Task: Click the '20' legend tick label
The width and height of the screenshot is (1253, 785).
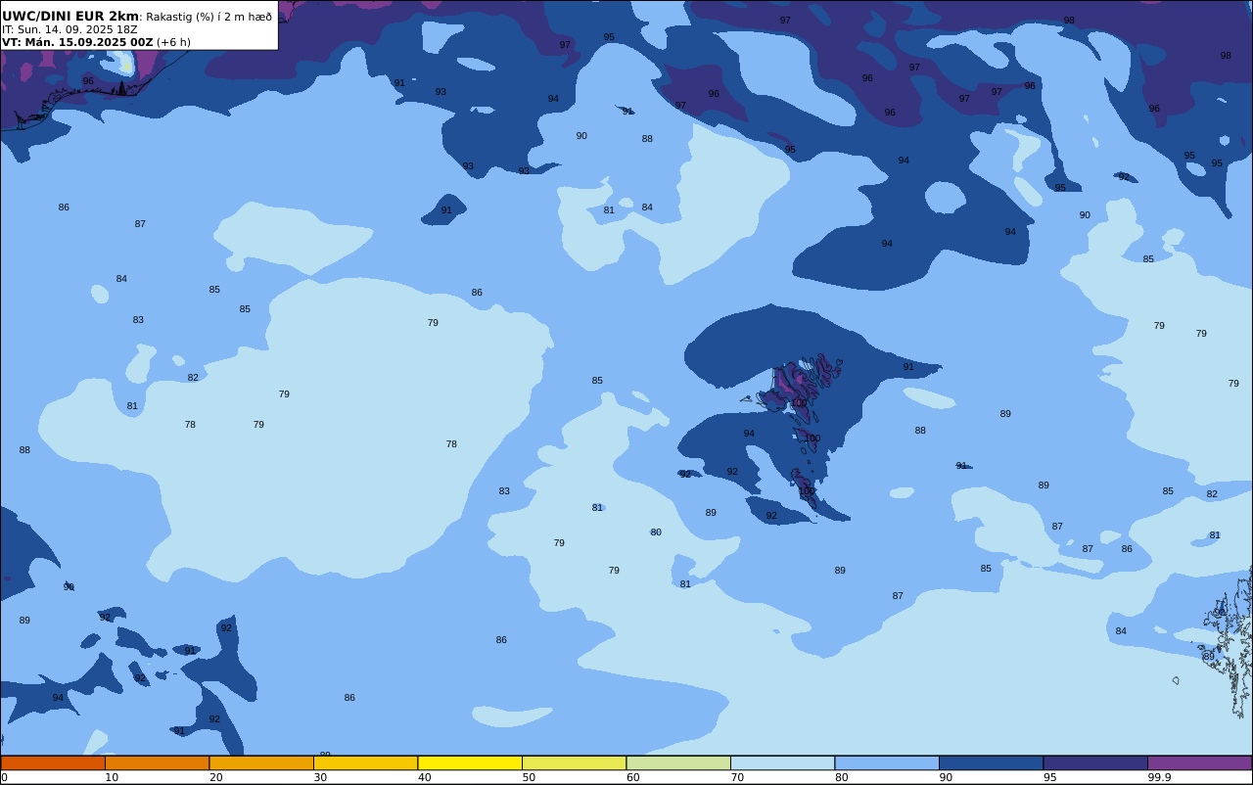Action: point(215,777)
